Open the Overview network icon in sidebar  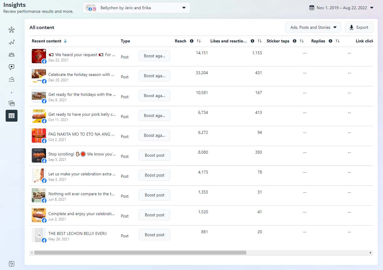(x=12, y=30)
